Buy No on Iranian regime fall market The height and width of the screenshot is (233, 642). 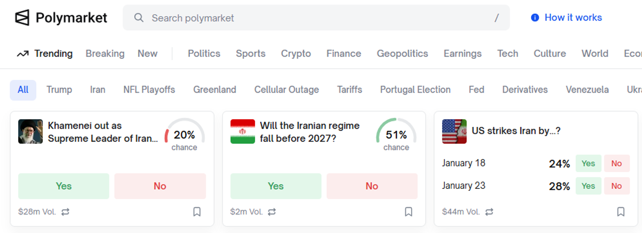click(372, 186)
